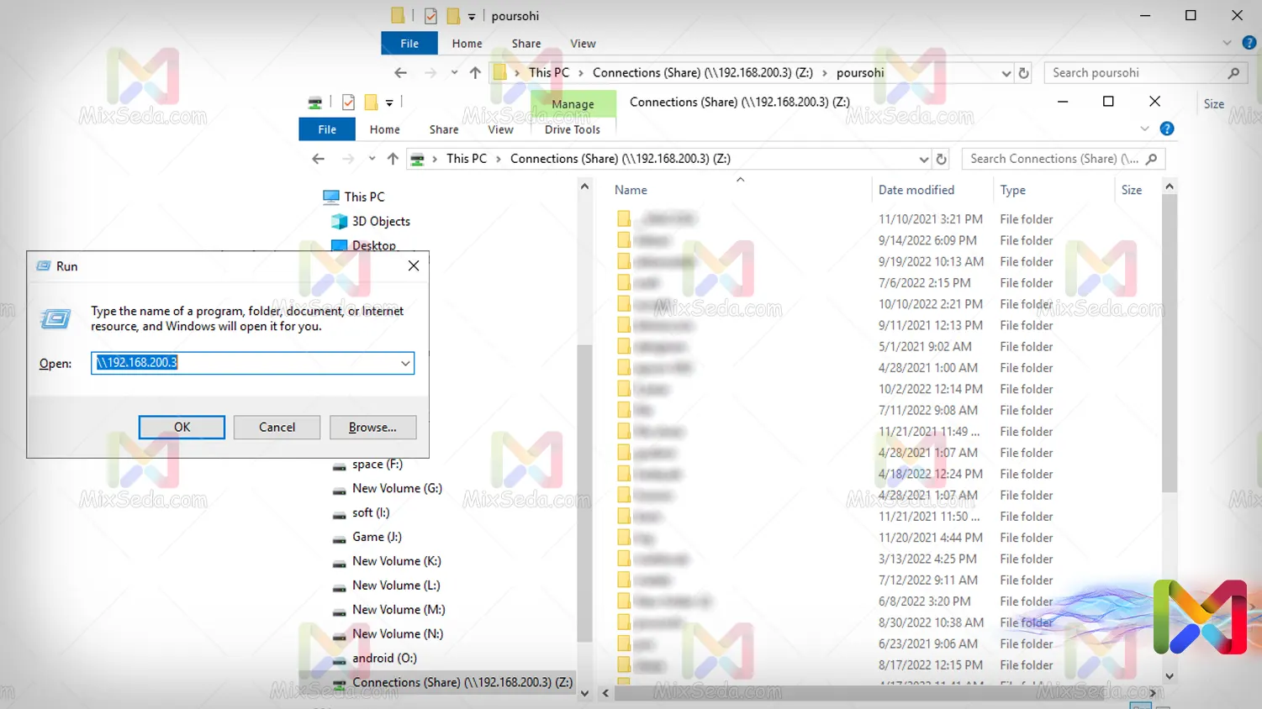
Task: Open the Drive Tools ribbon tab
Action: pos(572,129)
